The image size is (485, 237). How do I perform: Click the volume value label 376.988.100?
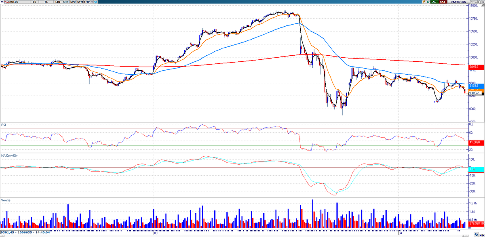coord(476,223)
